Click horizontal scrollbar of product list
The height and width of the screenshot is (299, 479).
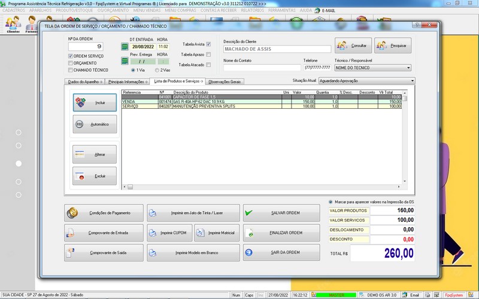(262, 187)
